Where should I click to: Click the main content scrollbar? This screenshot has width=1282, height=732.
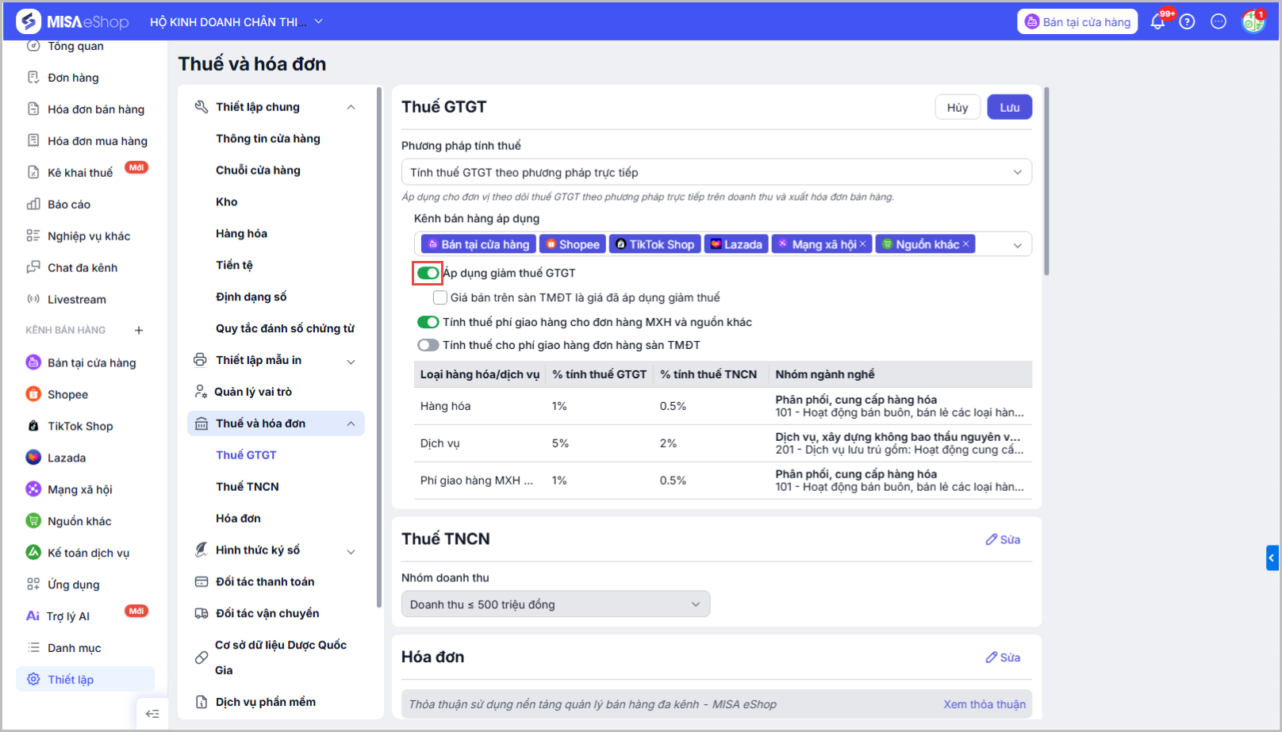[1046, 181]
